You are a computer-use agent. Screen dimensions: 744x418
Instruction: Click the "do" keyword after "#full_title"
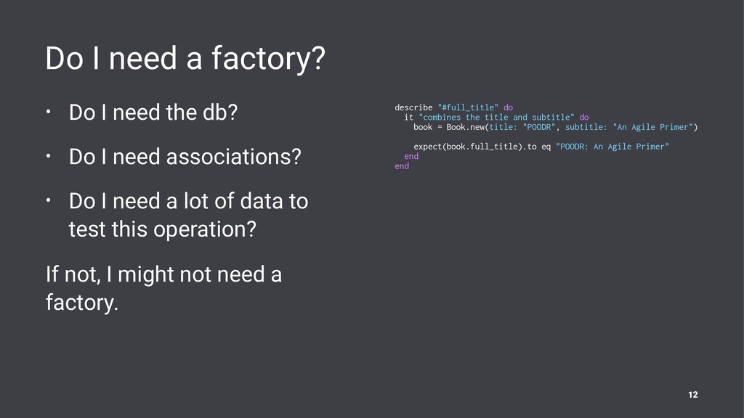(x=508, y=107)
